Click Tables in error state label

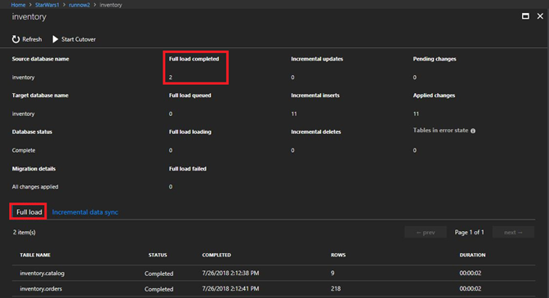(x=440, y=131)
